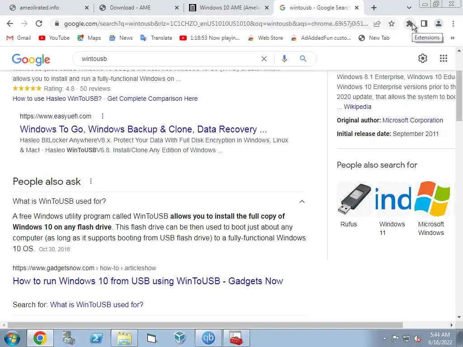Search for 'What is WinToUSB used for?' link
The width and height of the screenshot is (463, 347).
coord(97,305)
